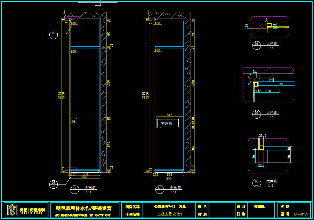The height and width of the screenshot is (220, 314).
Task: Click the D3 detail marker beside 大样图
Action: point(257,182)
